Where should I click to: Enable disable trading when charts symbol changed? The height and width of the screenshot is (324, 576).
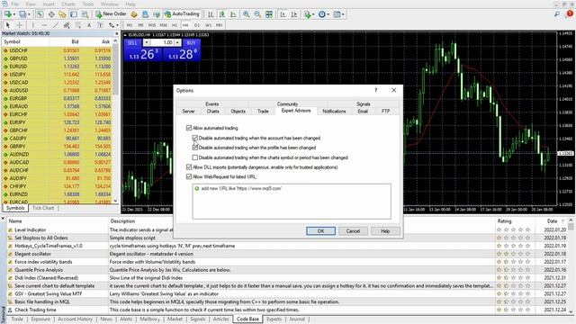(195, 157)
